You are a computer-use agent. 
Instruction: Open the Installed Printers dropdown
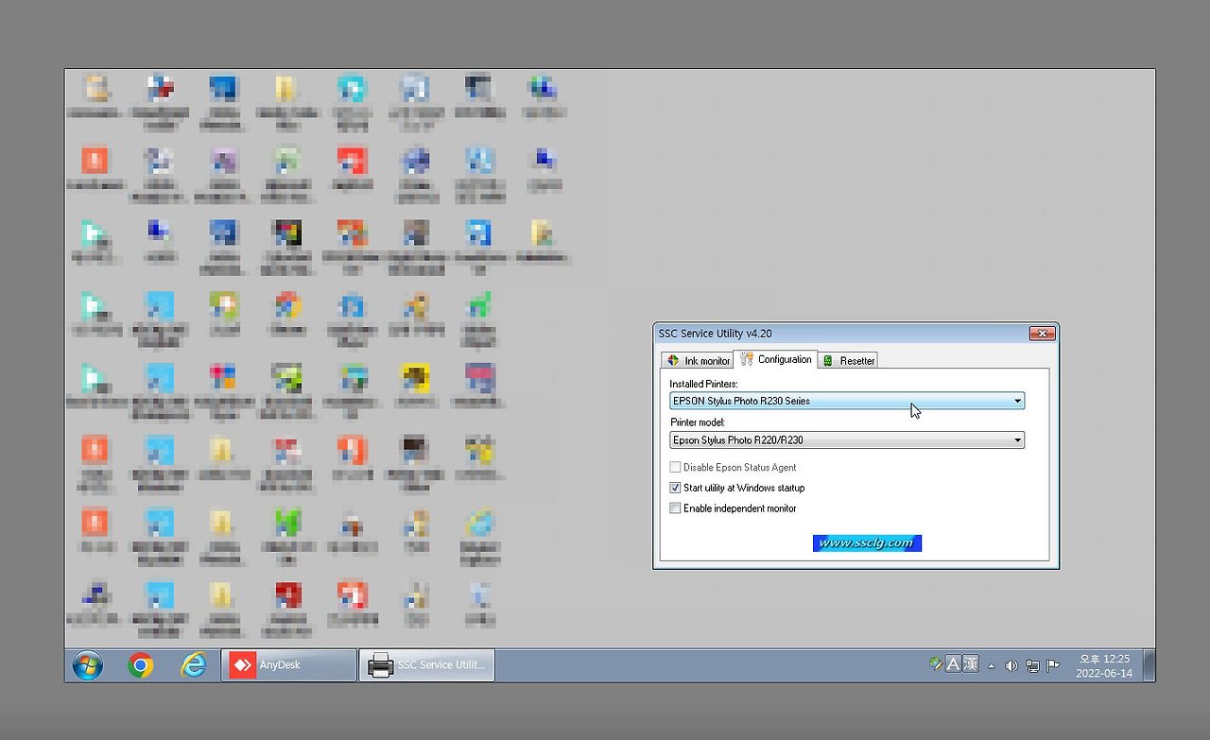pyautogui.click(x=1017, y=401)
